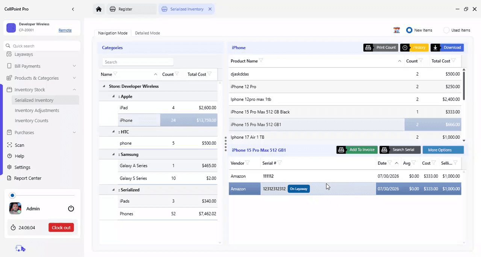Filter the Cost column
The image size is (481, 257).
coord(434,163)
